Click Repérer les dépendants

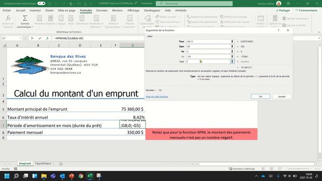(202, 22)
